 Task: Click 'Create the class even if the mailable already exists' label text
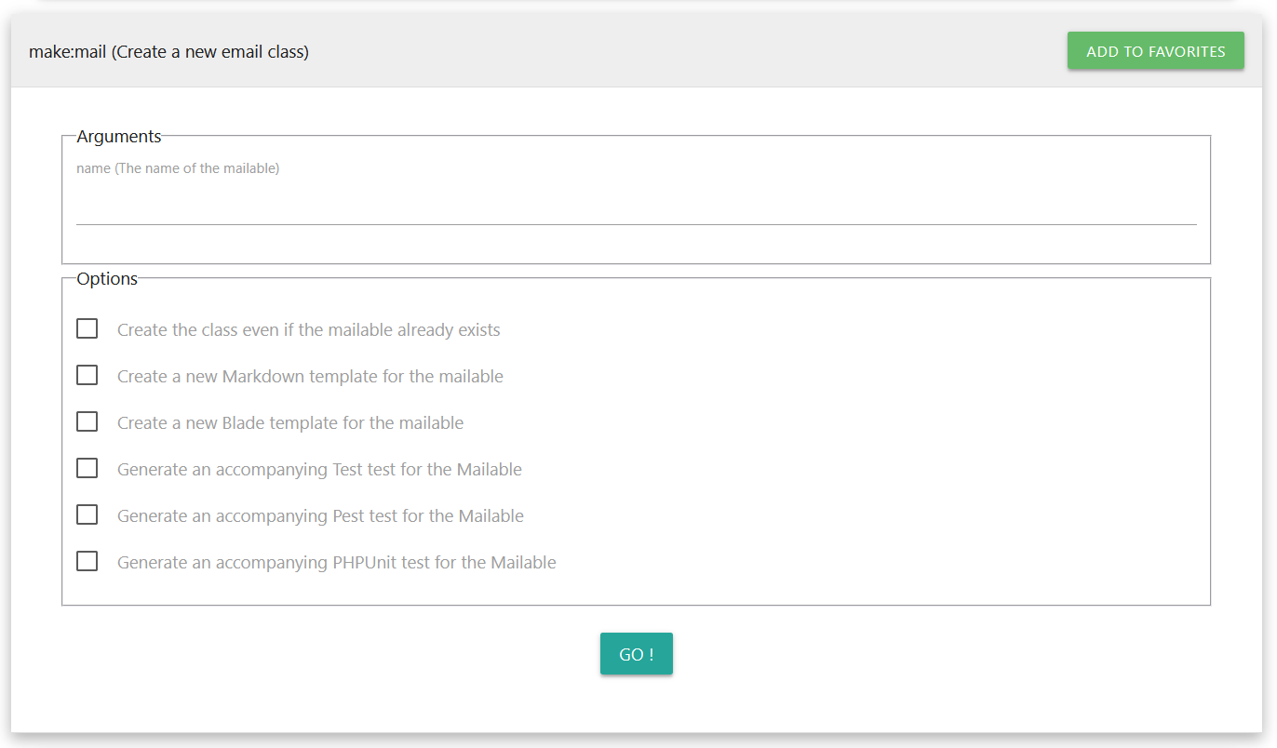point(308,330)
